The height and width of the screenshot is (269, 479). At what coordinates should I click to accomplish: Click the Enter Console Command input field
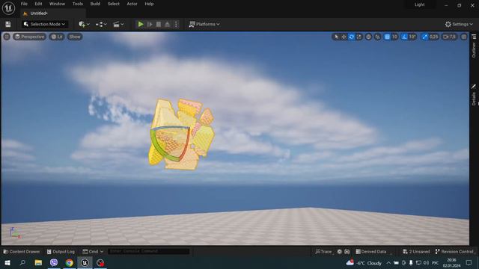tap(148, 251)
